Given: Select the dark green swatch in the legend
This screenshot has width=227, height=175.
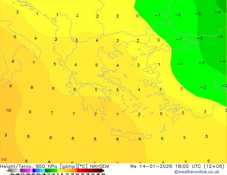Looking at the screenshot, I should coord(46,170).
